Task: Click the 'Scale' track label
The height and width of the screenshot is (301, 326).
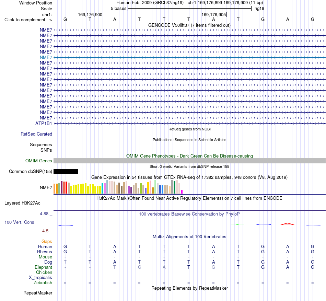Action: (46, 9)
